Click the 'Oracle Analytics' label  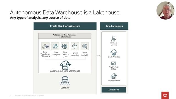(x=114, y=57)
